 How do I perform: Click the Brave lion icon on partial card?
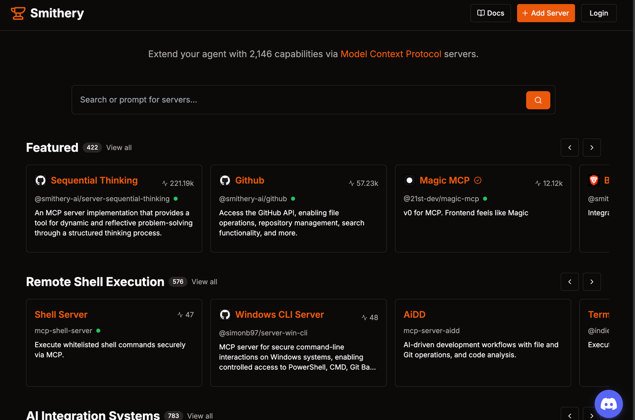tap(594, 180)
